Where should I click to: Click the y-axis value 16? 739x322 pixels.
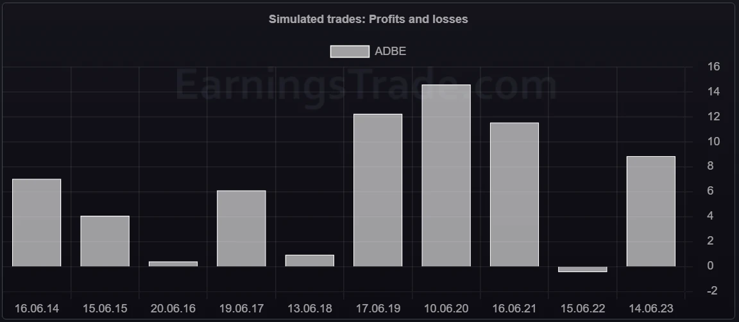point(714,67)
